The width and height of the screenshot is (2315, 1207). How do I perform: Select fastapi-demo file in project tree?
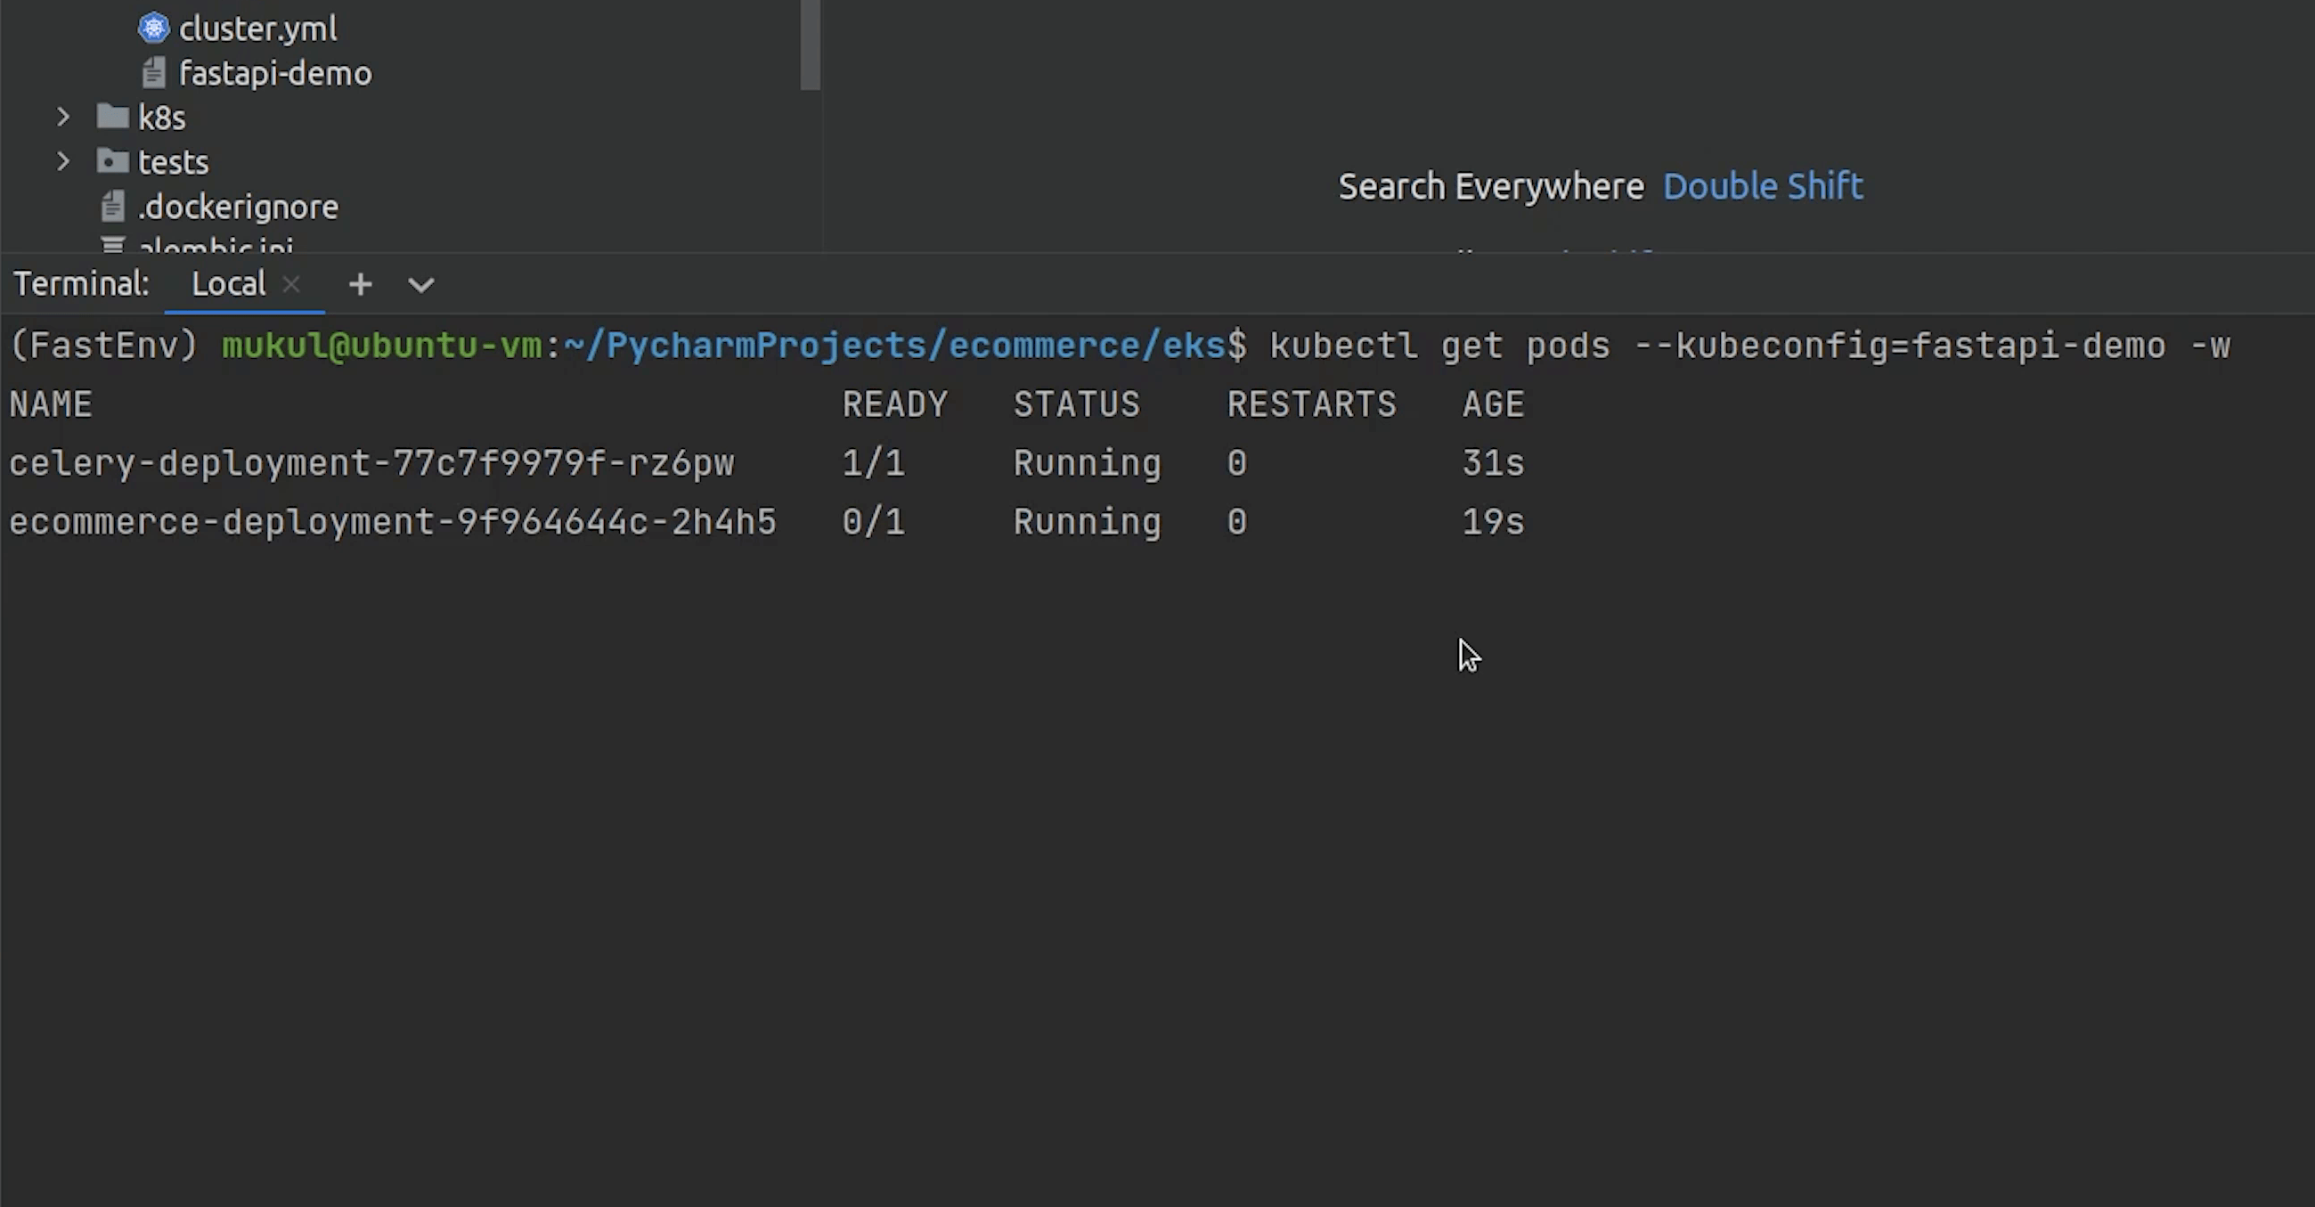pyautogui.click(x=275, y=74)
